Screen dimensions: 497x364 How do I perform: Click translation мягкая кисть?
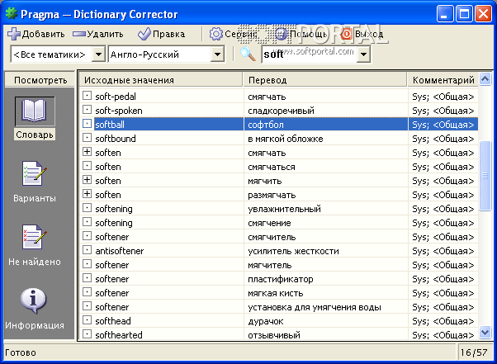[x=275, y=293]
